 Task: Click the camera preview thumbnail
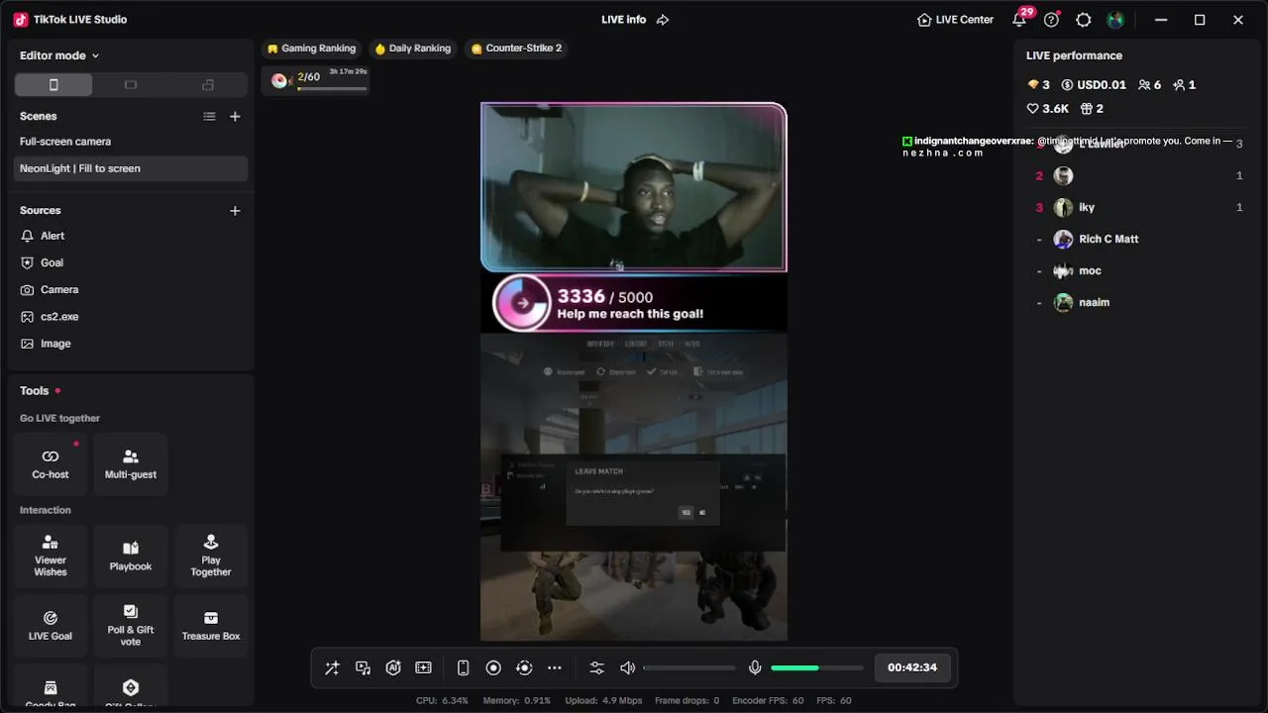tap(634, 187)
